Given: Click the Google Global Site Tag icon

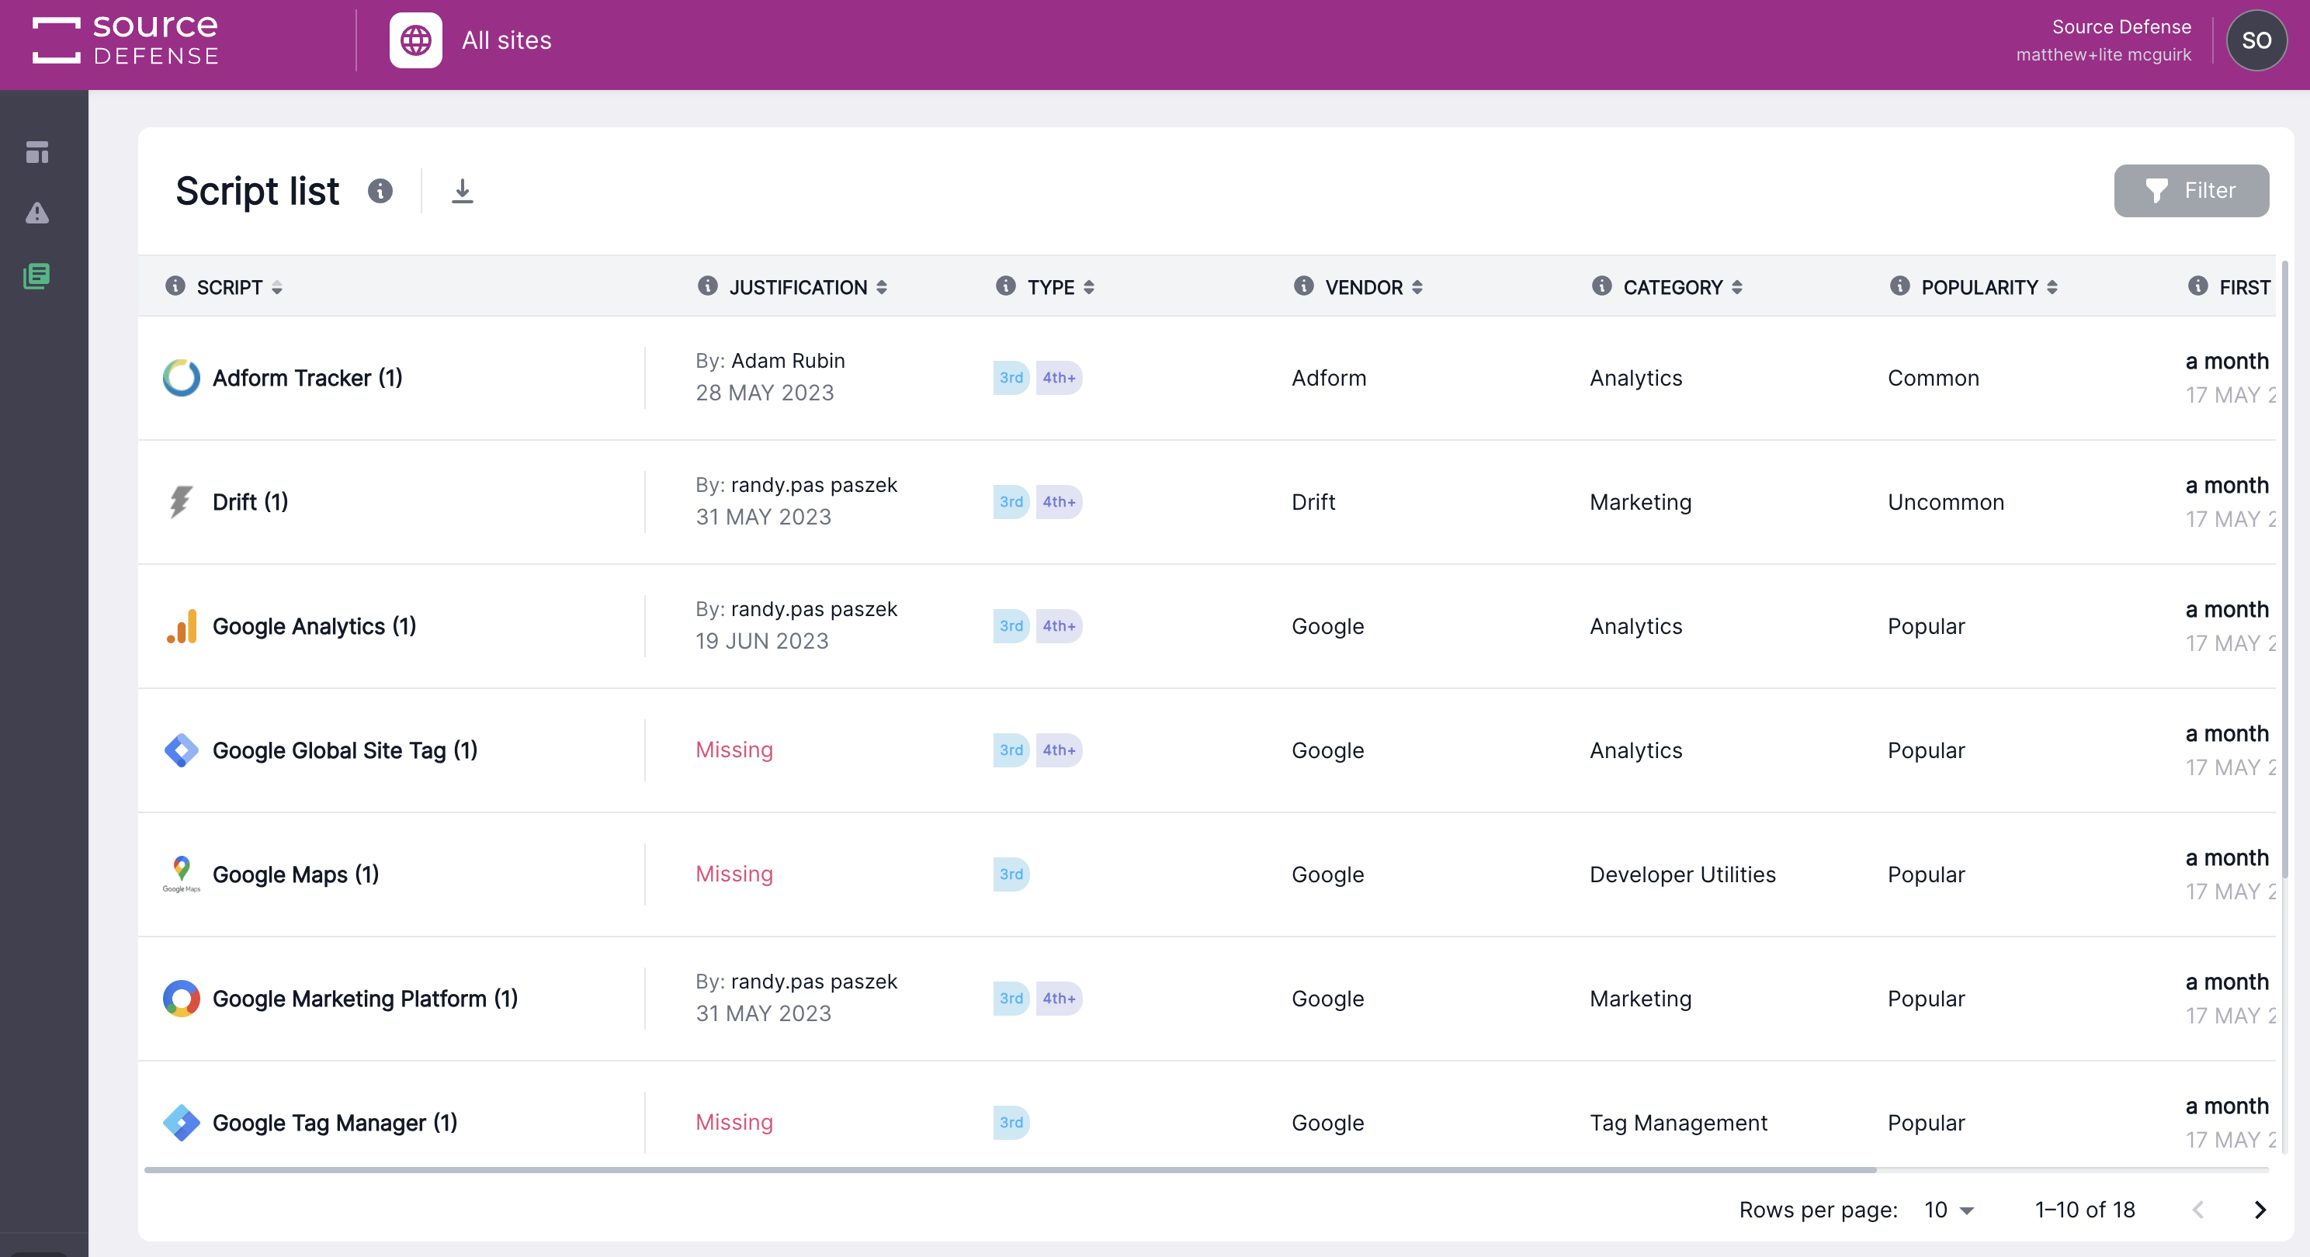Looking at the screenshot, I should point(181,750).
